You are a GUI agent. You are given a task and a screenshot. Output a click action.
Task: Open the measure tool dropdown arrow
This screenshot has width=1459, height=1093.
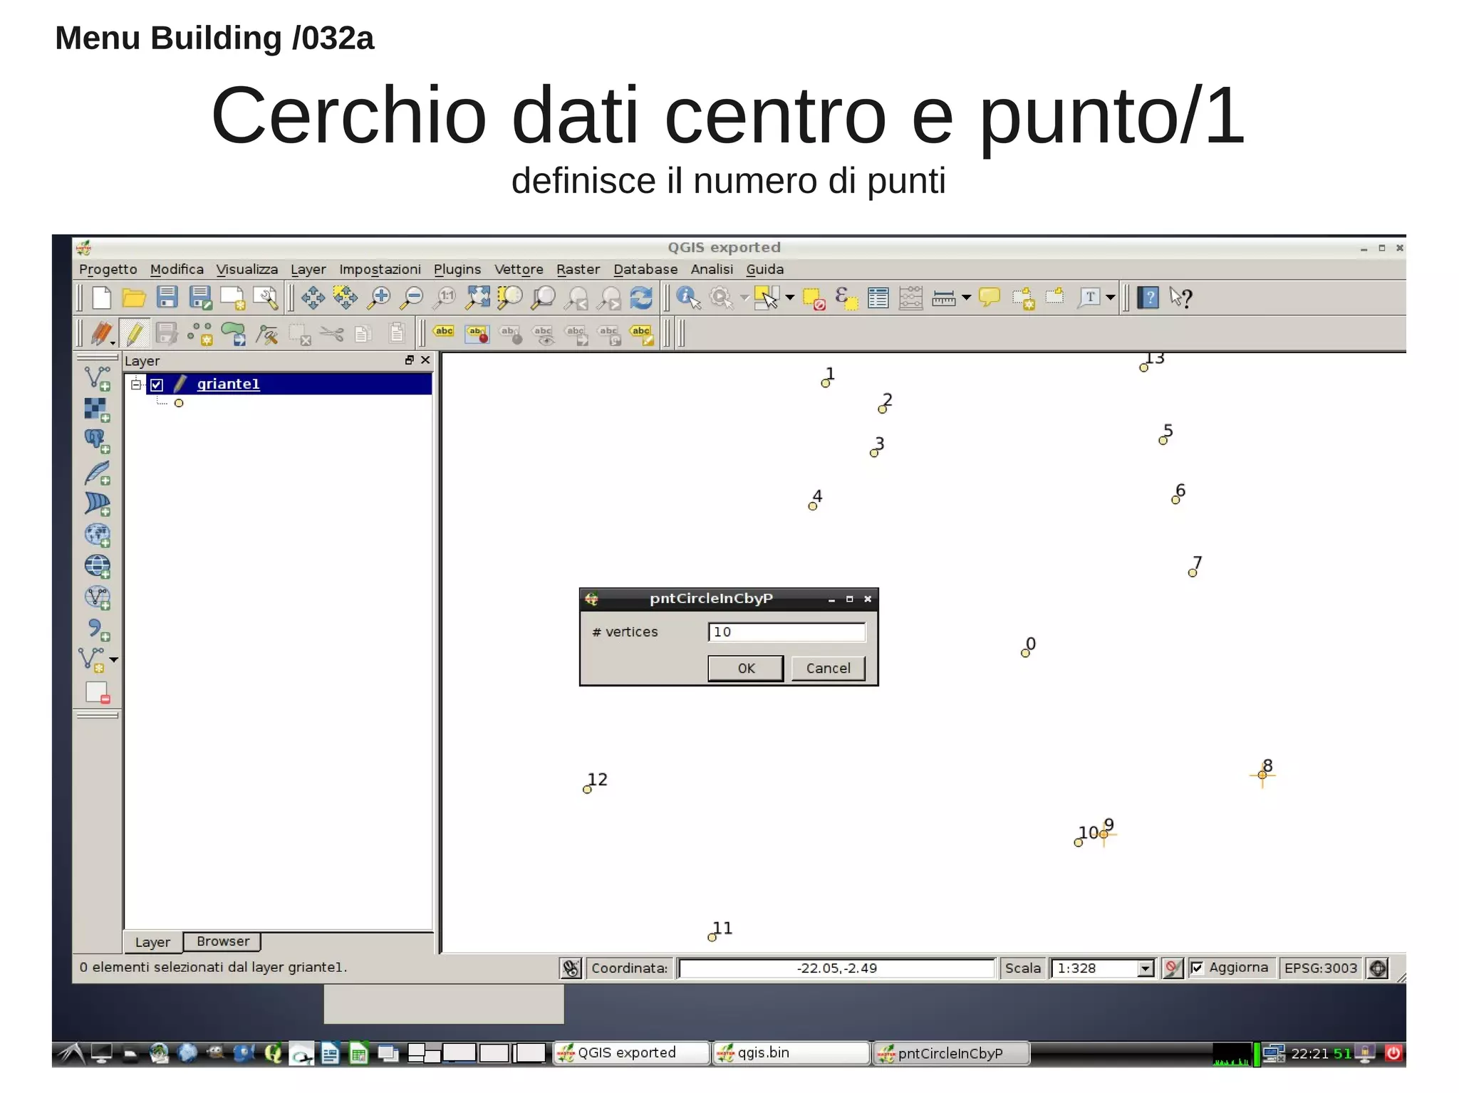(x=966, y=298)
